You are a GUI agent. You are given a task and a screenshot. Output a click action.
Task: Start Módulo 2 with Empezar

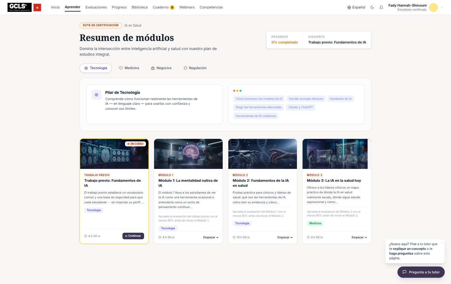pyautogui.click(x=285, y=237)
